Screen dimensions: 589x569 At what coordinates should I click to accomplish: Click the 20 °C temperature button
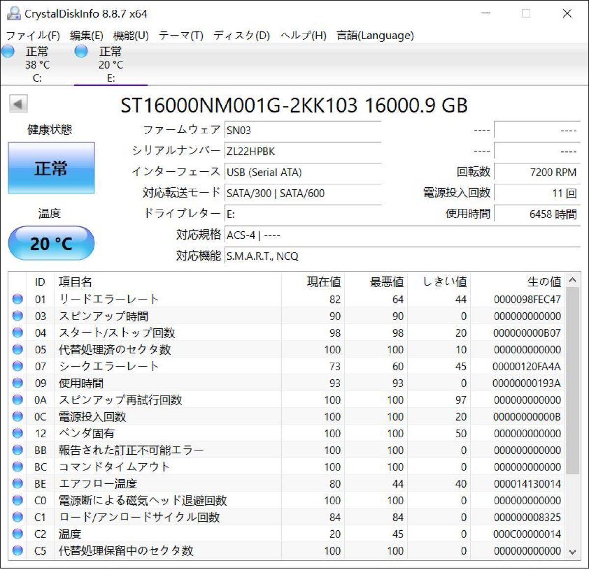(x=51, y=243)
